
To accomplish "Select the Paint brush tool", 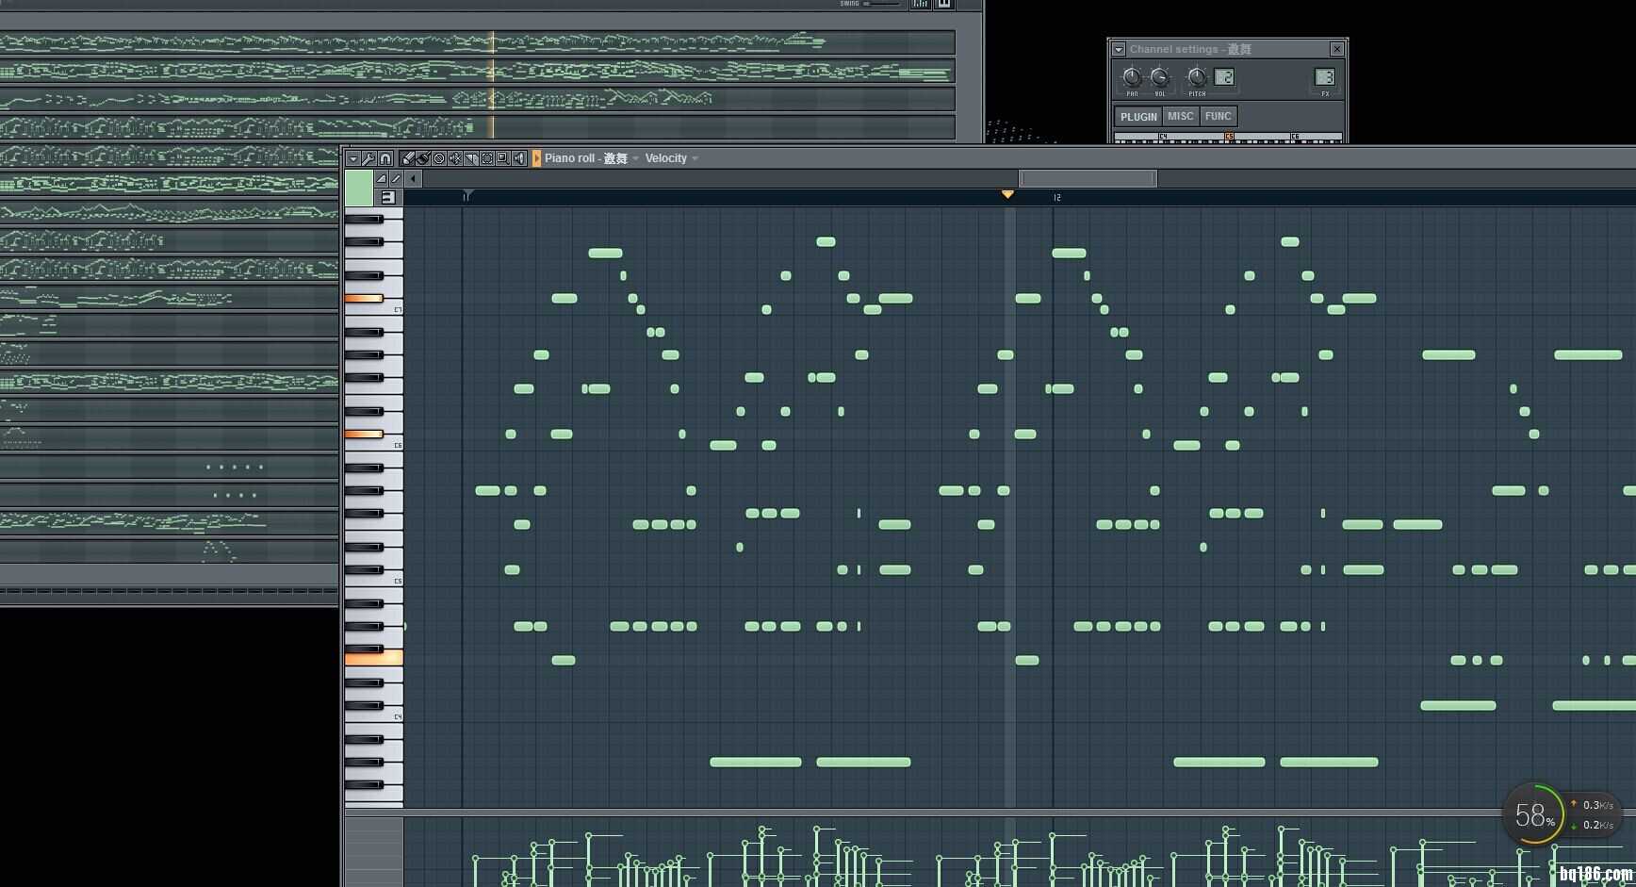I will 423,158.
